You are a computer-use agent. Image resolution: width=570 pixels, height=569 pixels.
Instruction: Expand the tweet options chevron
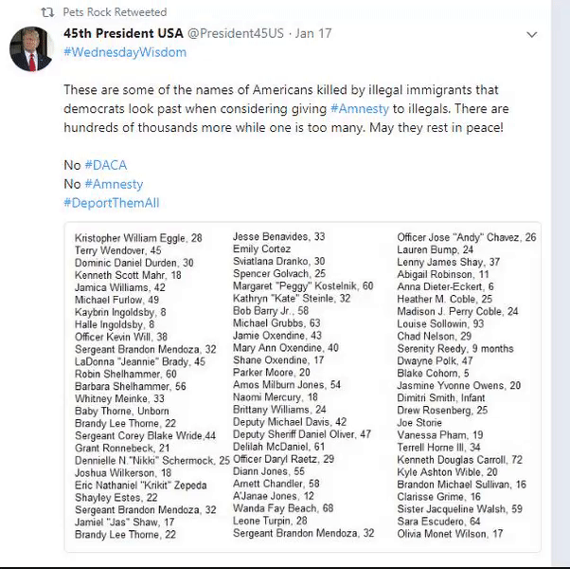[532, 34]
